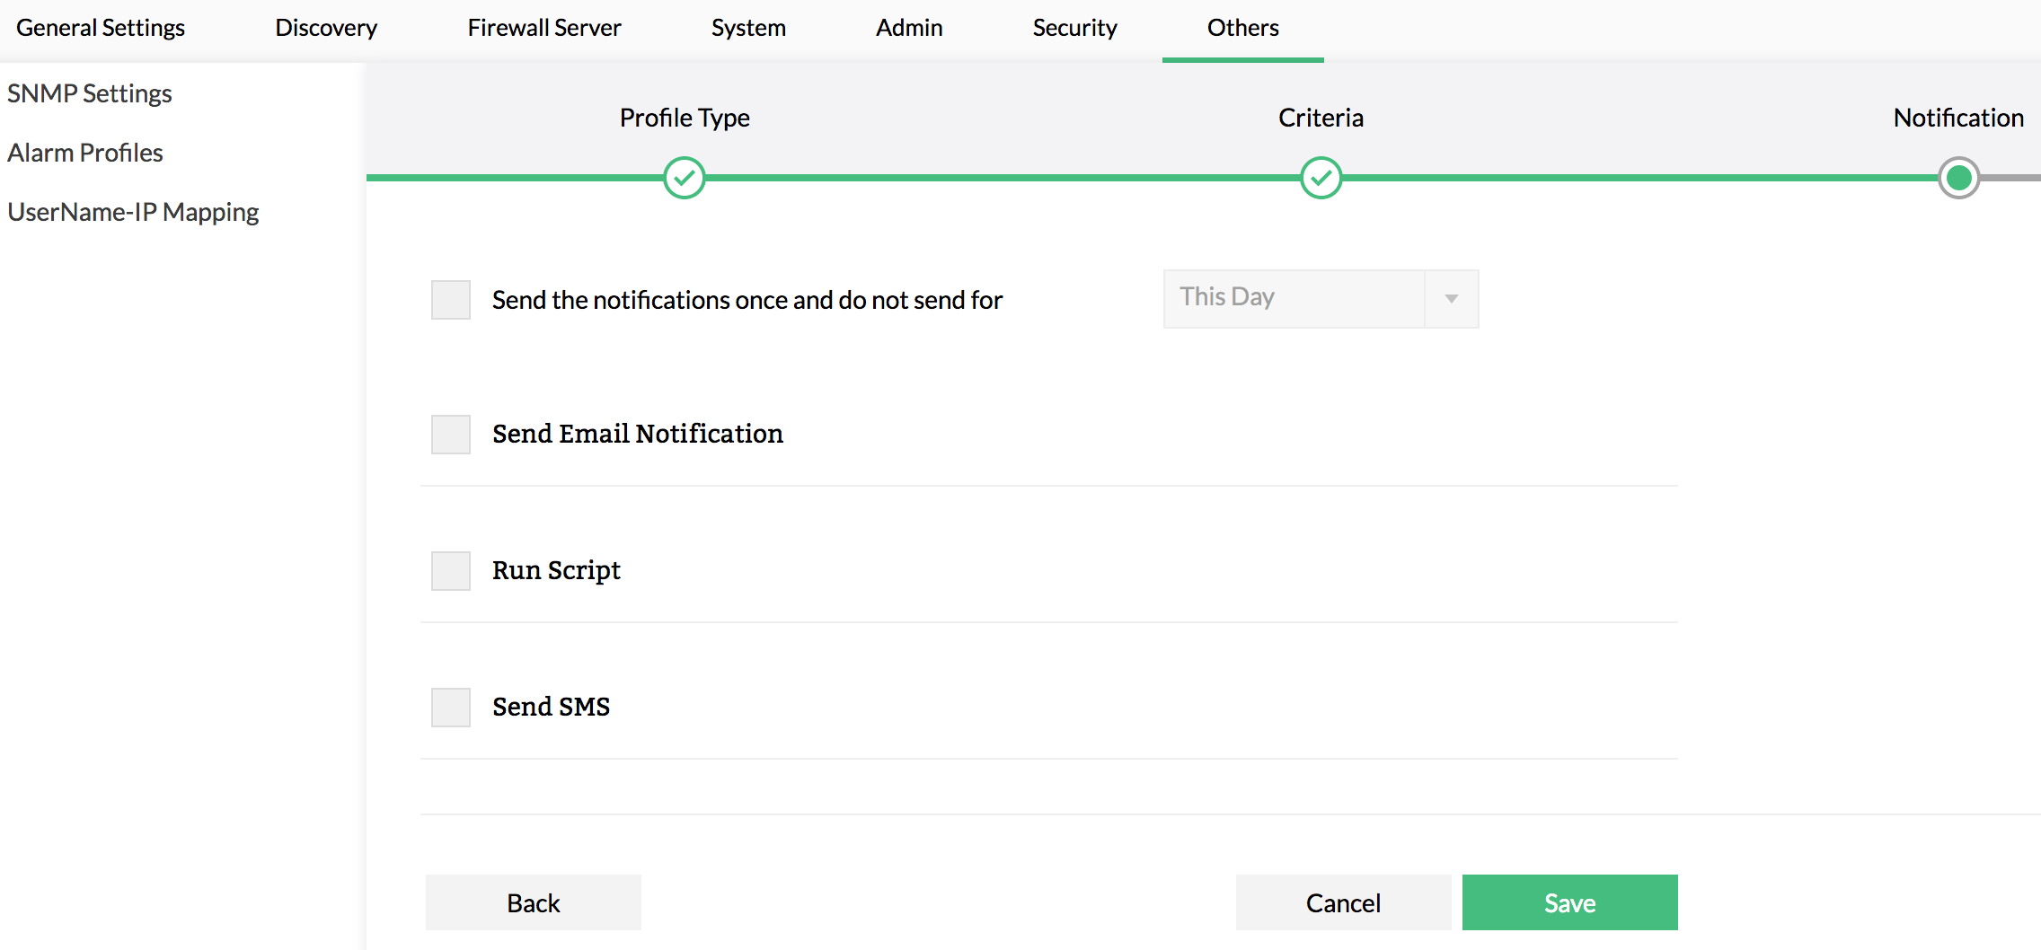Tick the Run Script checkbox
The width and height of the screenshot is (2041, 950).
451,571
